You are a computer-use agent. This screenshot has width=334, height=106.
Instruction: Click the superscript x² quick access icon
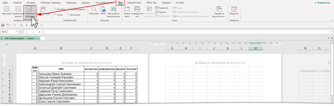[x=26, y=25]
